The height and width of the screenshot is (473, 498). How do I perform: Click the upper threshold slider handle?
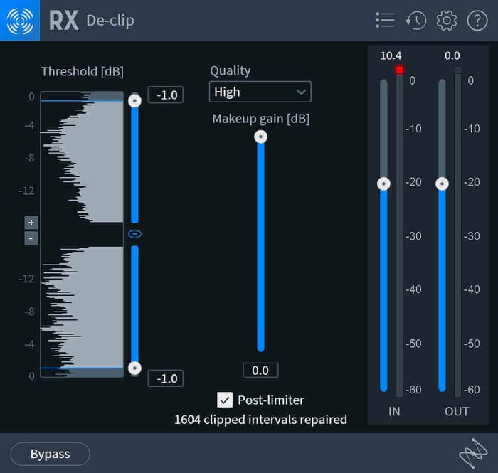tap(134, 101)
